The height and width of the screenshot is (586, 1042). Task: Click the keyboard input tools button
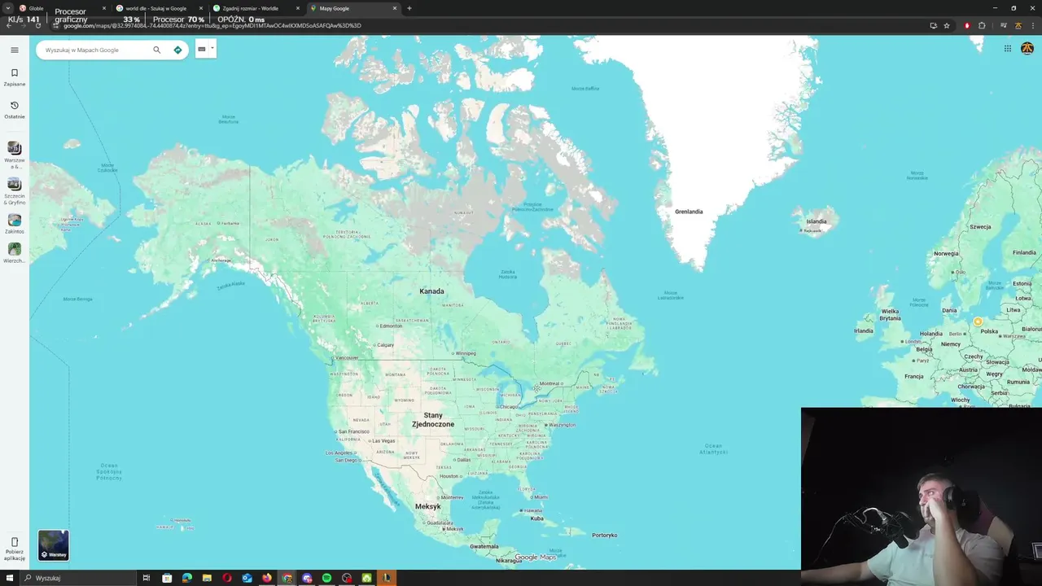[202, 49]
